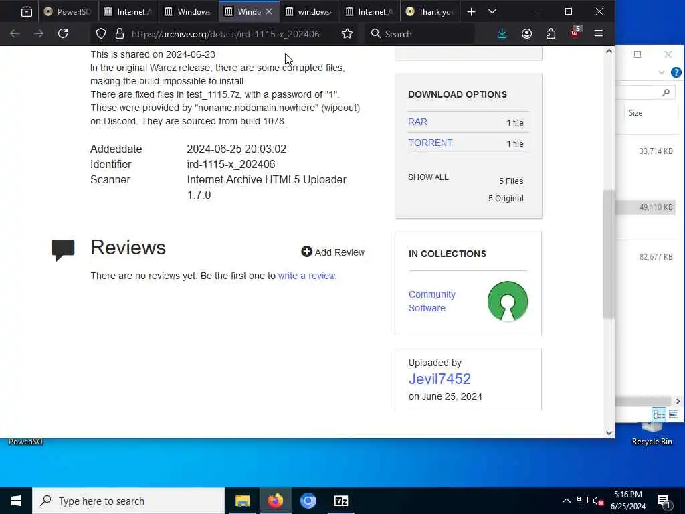Open muted volume tray icon
685x514 pixels.
(598, 501)
